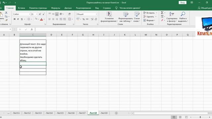The height and width of the screenshot is (119, 212).
Task: Open the Рецензирование ribbon tab
Action: pos(83,8)
